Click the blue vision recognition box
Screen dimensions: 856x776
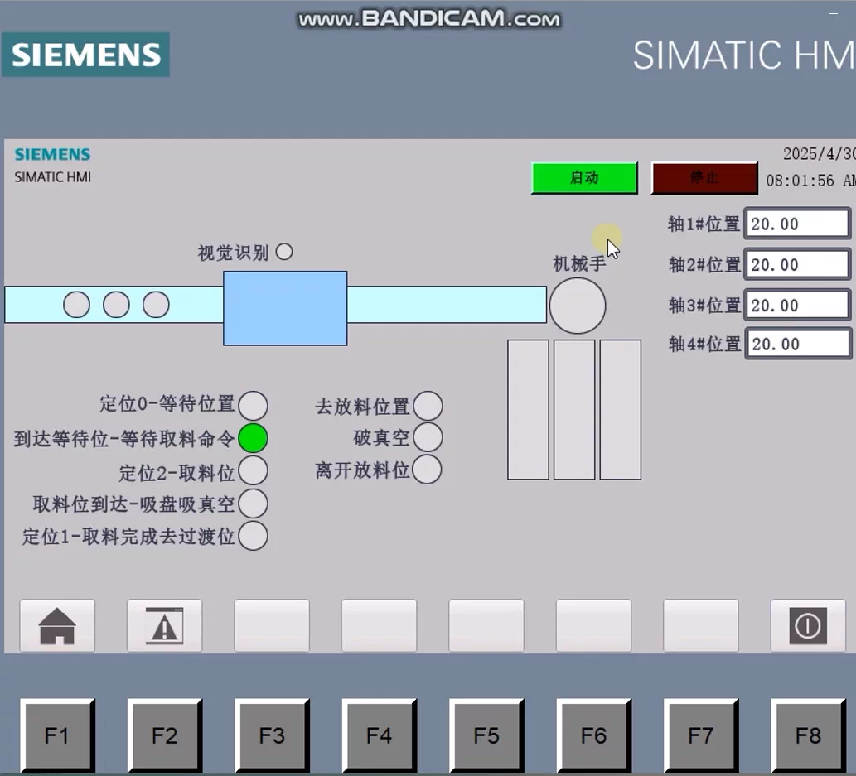tap(285, 308)
